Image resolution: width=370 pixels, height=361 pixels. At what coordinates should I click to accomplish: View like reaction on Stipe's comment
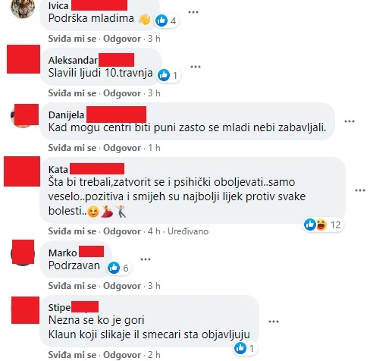tap(245, 348)
